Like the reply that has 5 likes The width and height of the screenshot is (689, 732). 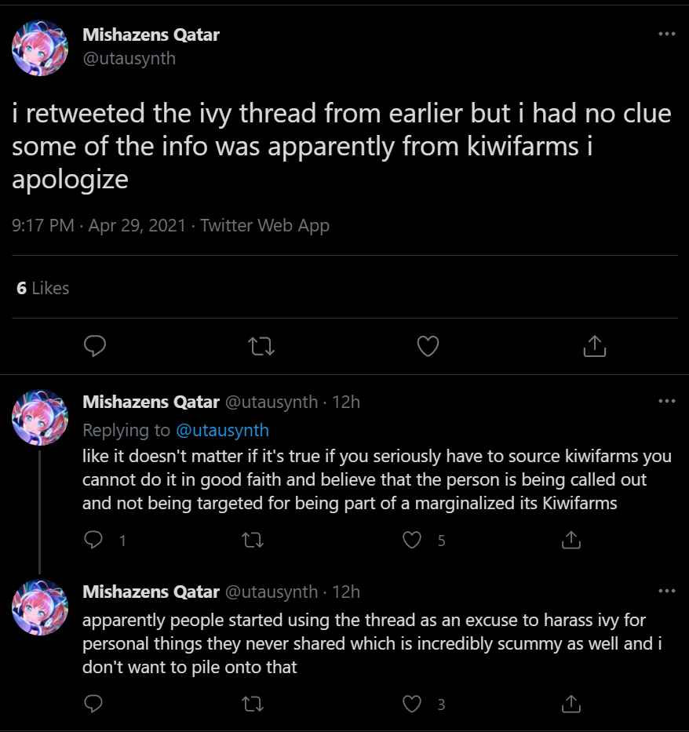pyautogui.click(x=412, y=540)
